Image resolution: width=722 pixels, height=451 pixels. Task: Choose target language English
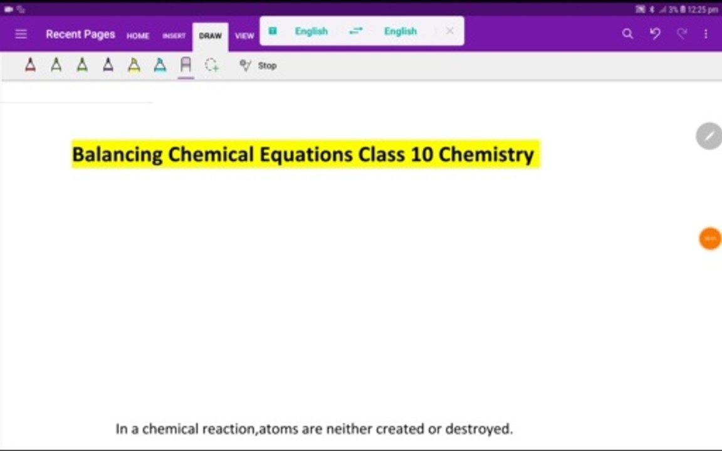400,31
